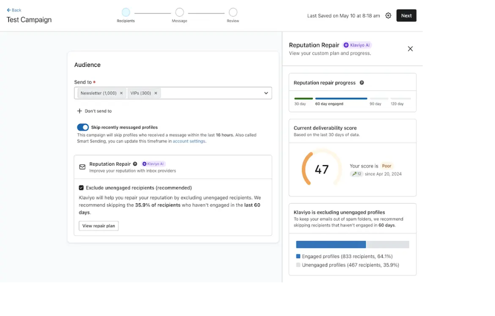The height and width of the screenshot is (316, 495).
Task: Go to the Review step
Action: [x=233, y=12]
